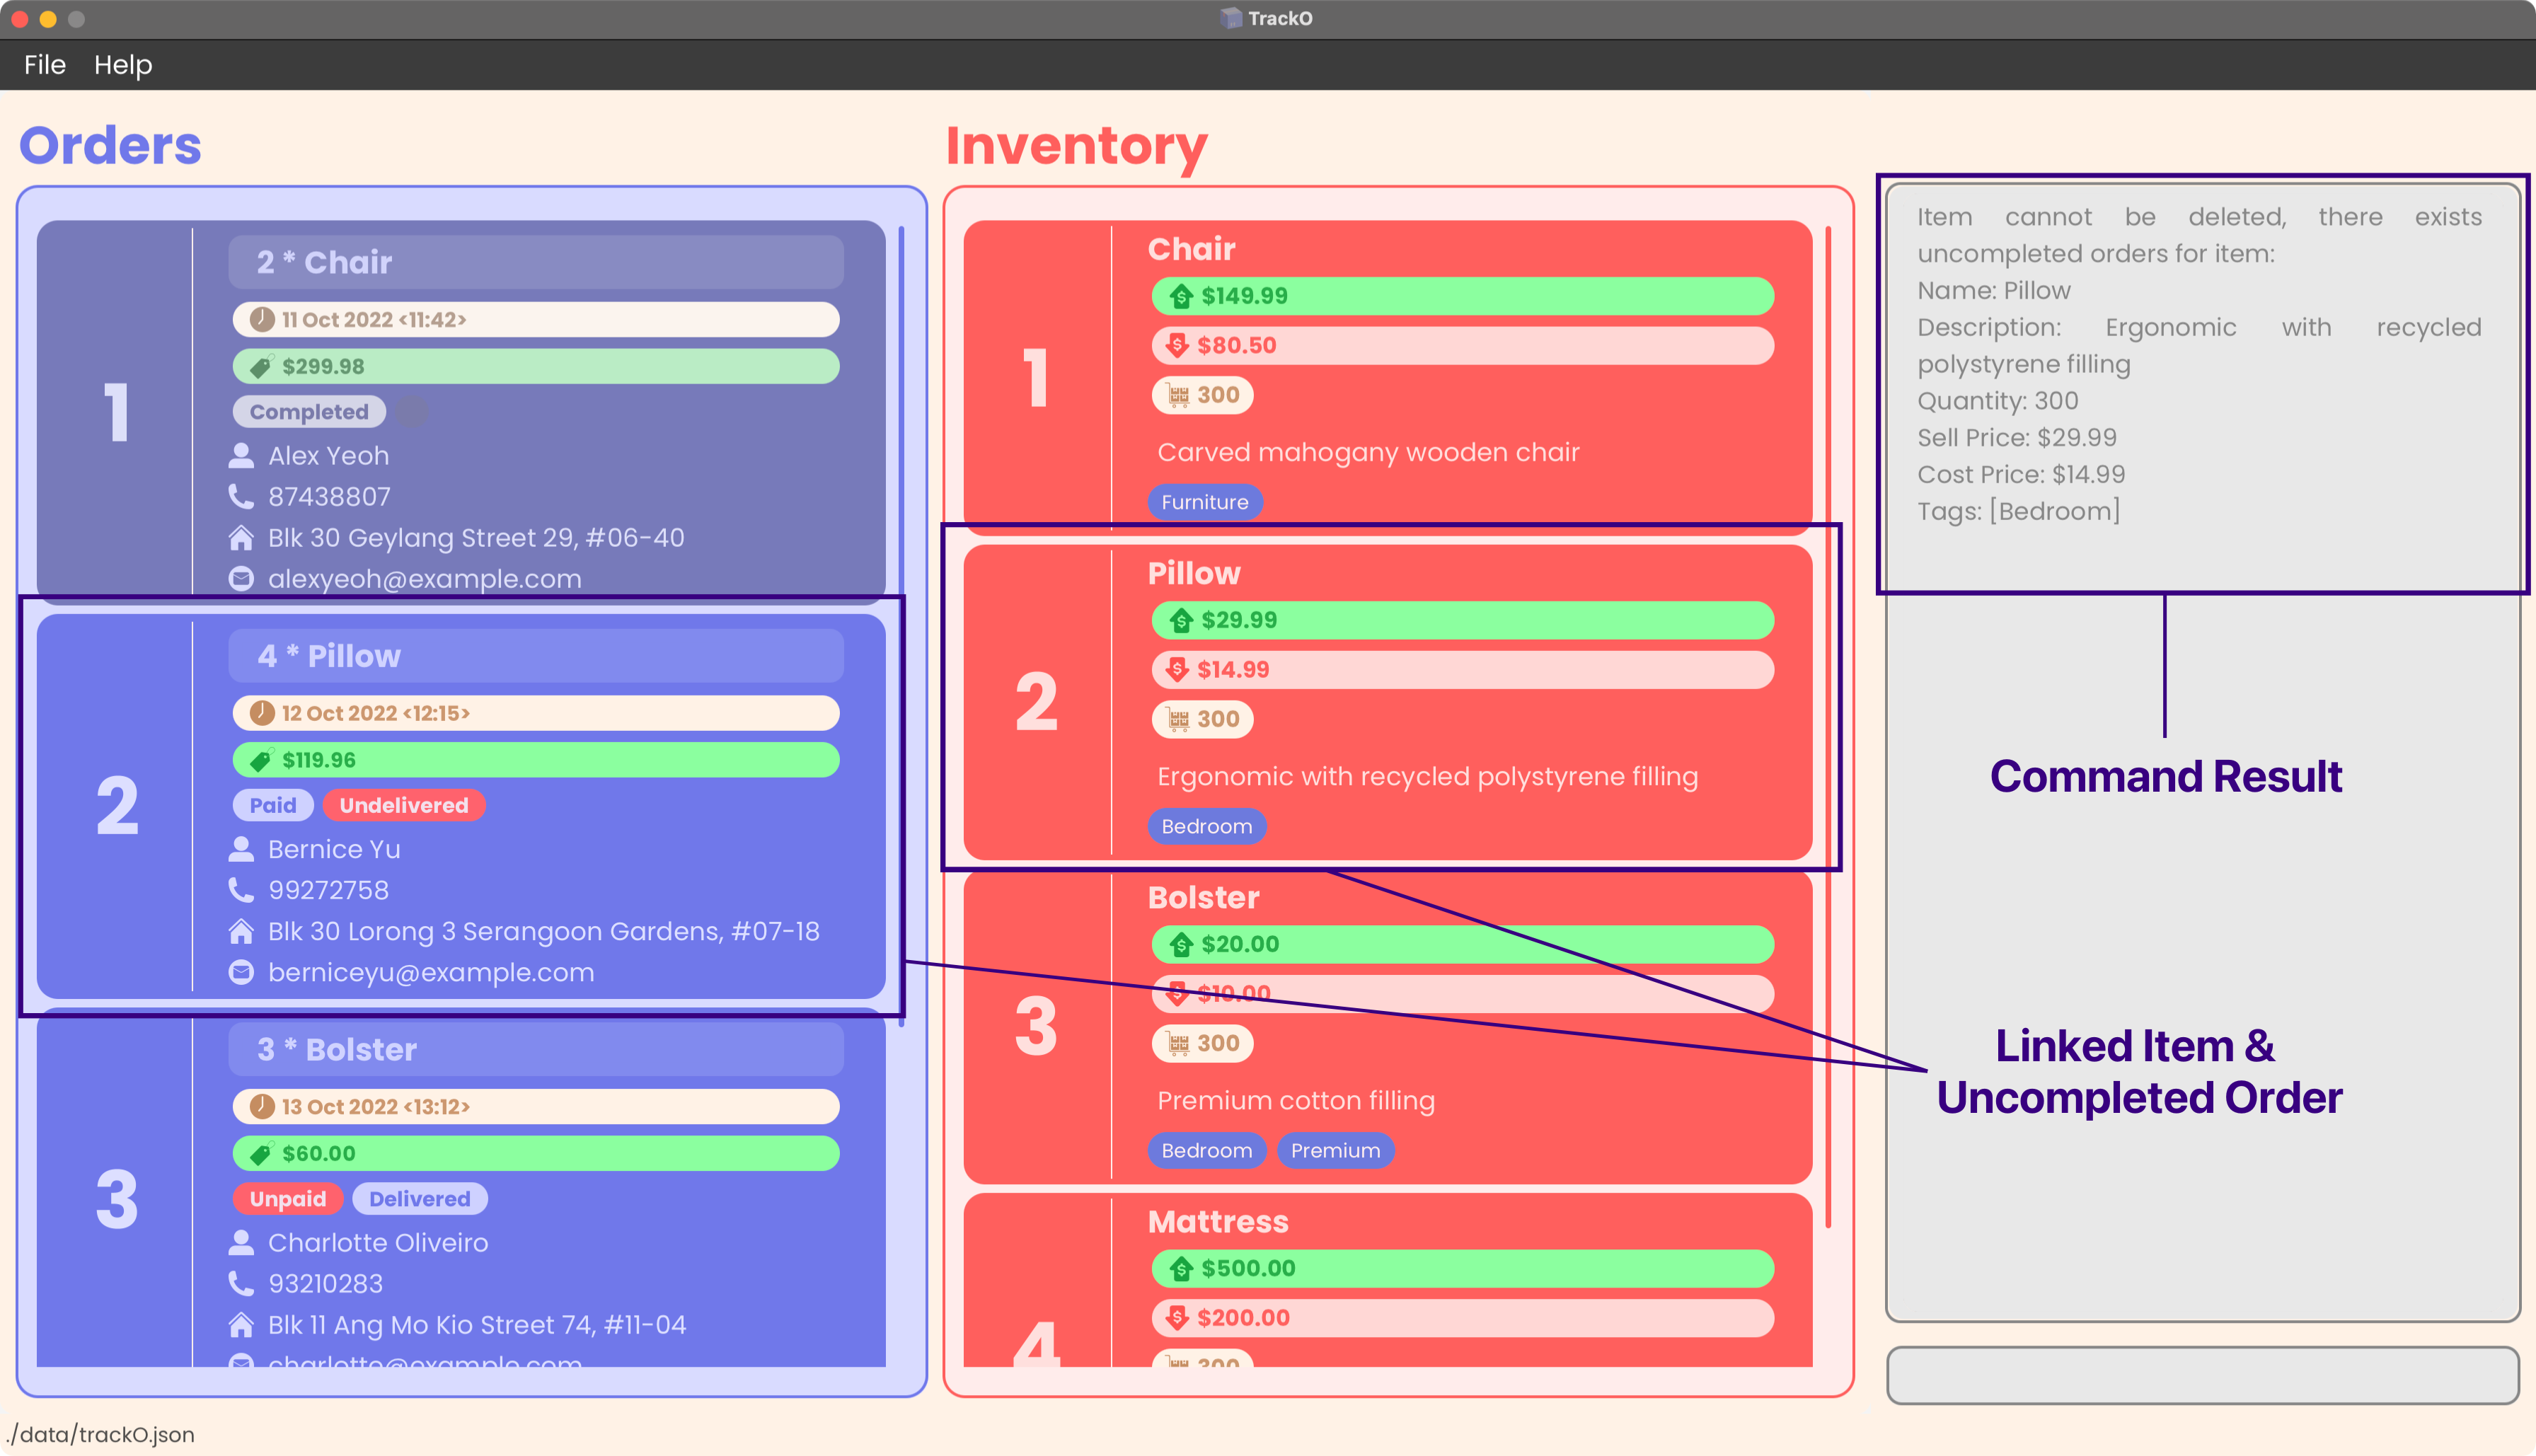Click the stock quantity icon on Bolster item
The width and height of the screenshot is (2536, 1456).
[1178, 1043]
